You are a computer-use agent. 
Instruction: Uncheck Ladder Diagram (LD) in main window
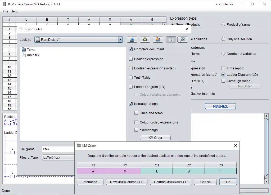[x=223, y=74]
